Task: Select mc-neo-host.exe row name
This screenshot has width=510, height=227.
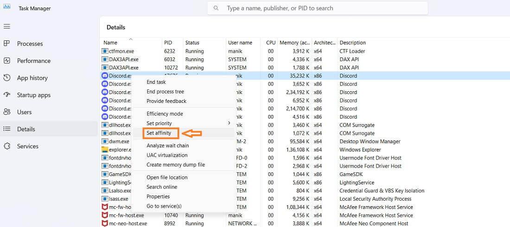Action: [128, 223]
